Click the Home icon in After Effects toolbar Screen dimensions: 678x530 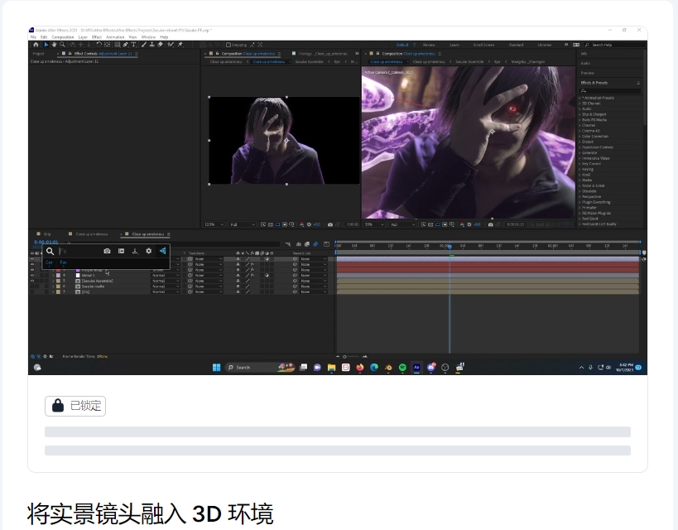tap(36, 45)
